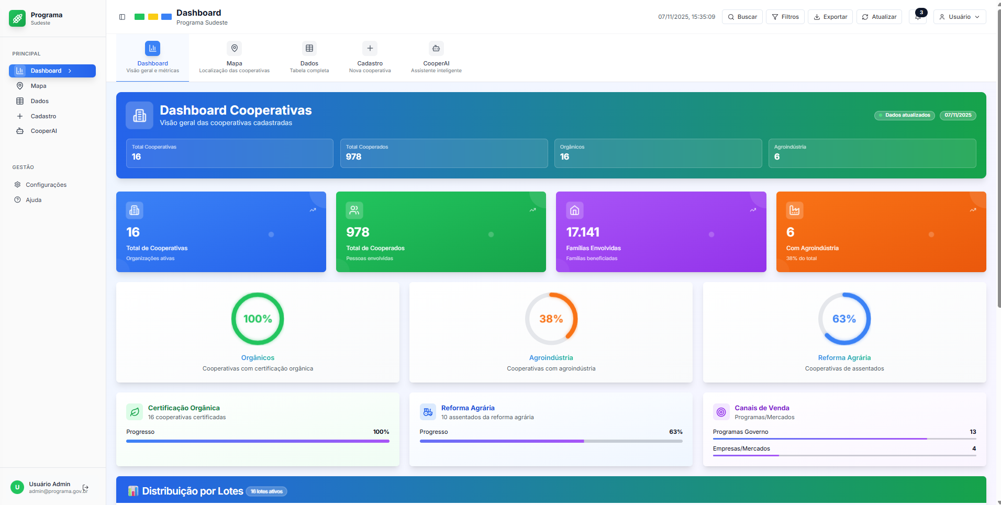The width and height of the screenshot is (1001, 505).
Task: Open the Filtros filter options
Action: [x=785, y=17]
